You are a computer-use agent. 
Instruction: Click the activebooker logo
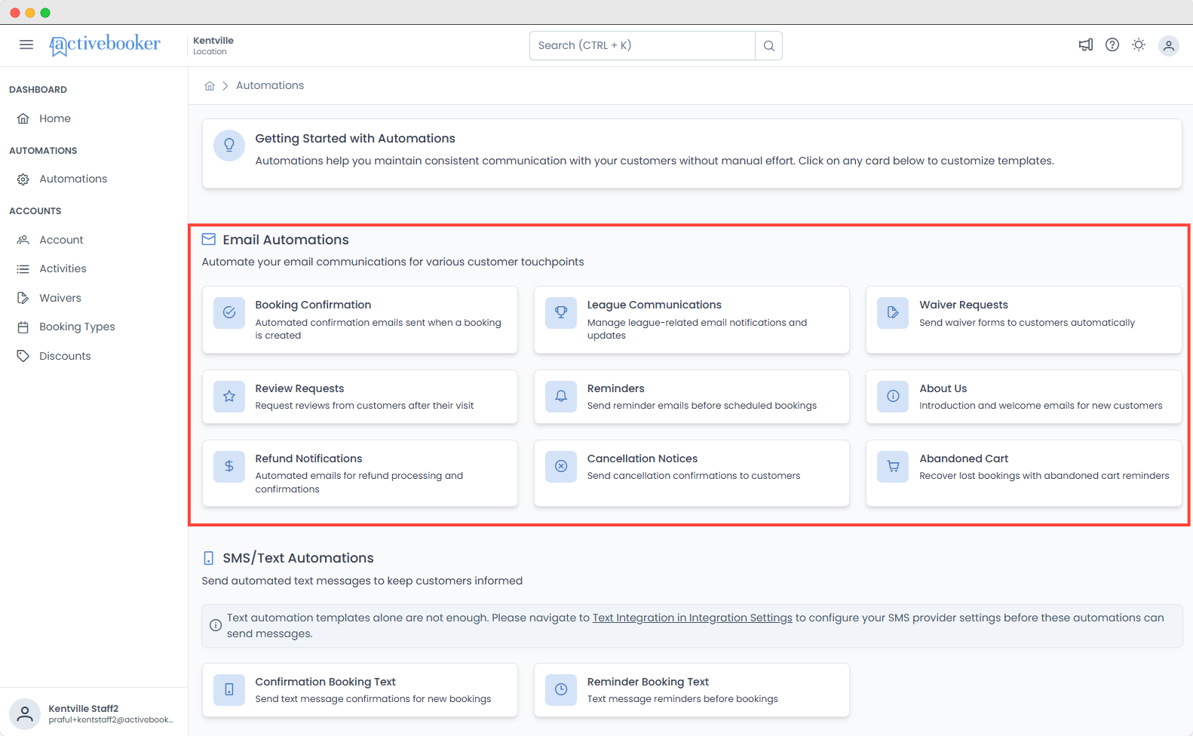click(x=105, y=44)
